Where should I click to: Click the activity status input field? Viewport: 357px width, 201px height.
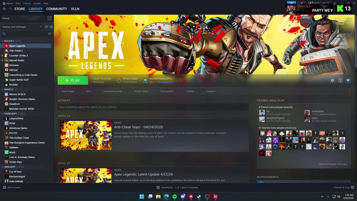[153, 107]
